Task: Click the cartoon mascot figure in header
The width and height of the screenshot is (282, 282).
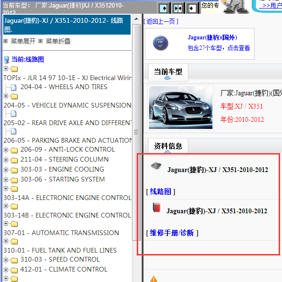Action: click(235, 7)
